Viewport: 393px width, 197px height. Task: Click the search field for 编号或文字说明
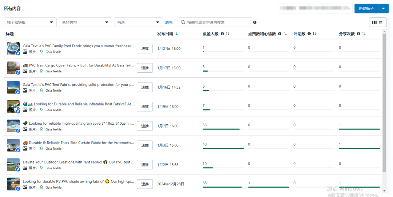217,22
